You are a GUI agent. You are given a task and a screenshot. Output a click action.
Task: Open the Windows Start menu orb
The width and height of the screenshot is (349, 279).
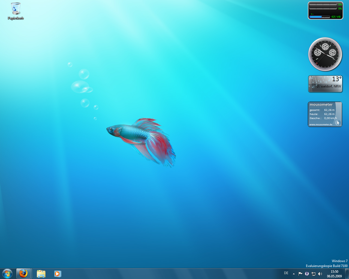pyautogui.click(x=7, y=273)
